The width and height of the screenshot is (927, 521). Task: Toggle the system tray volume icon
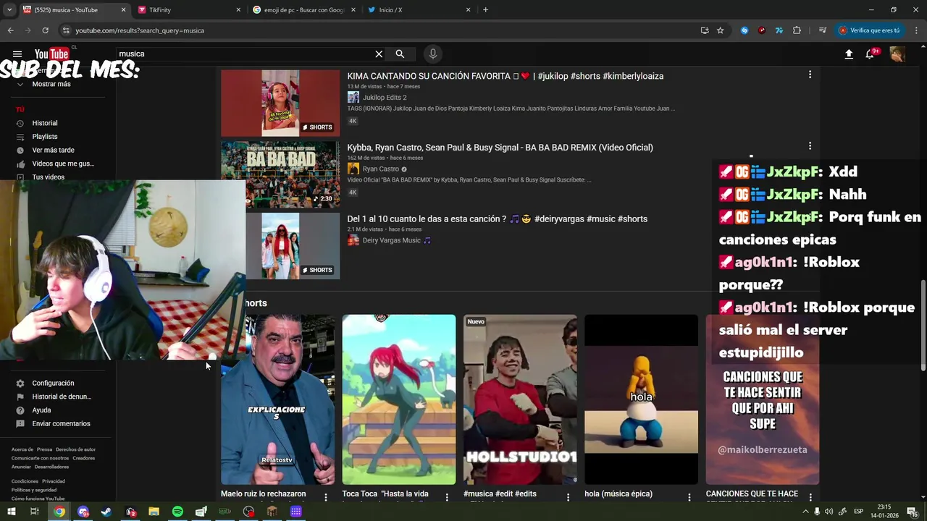(829, 512)
